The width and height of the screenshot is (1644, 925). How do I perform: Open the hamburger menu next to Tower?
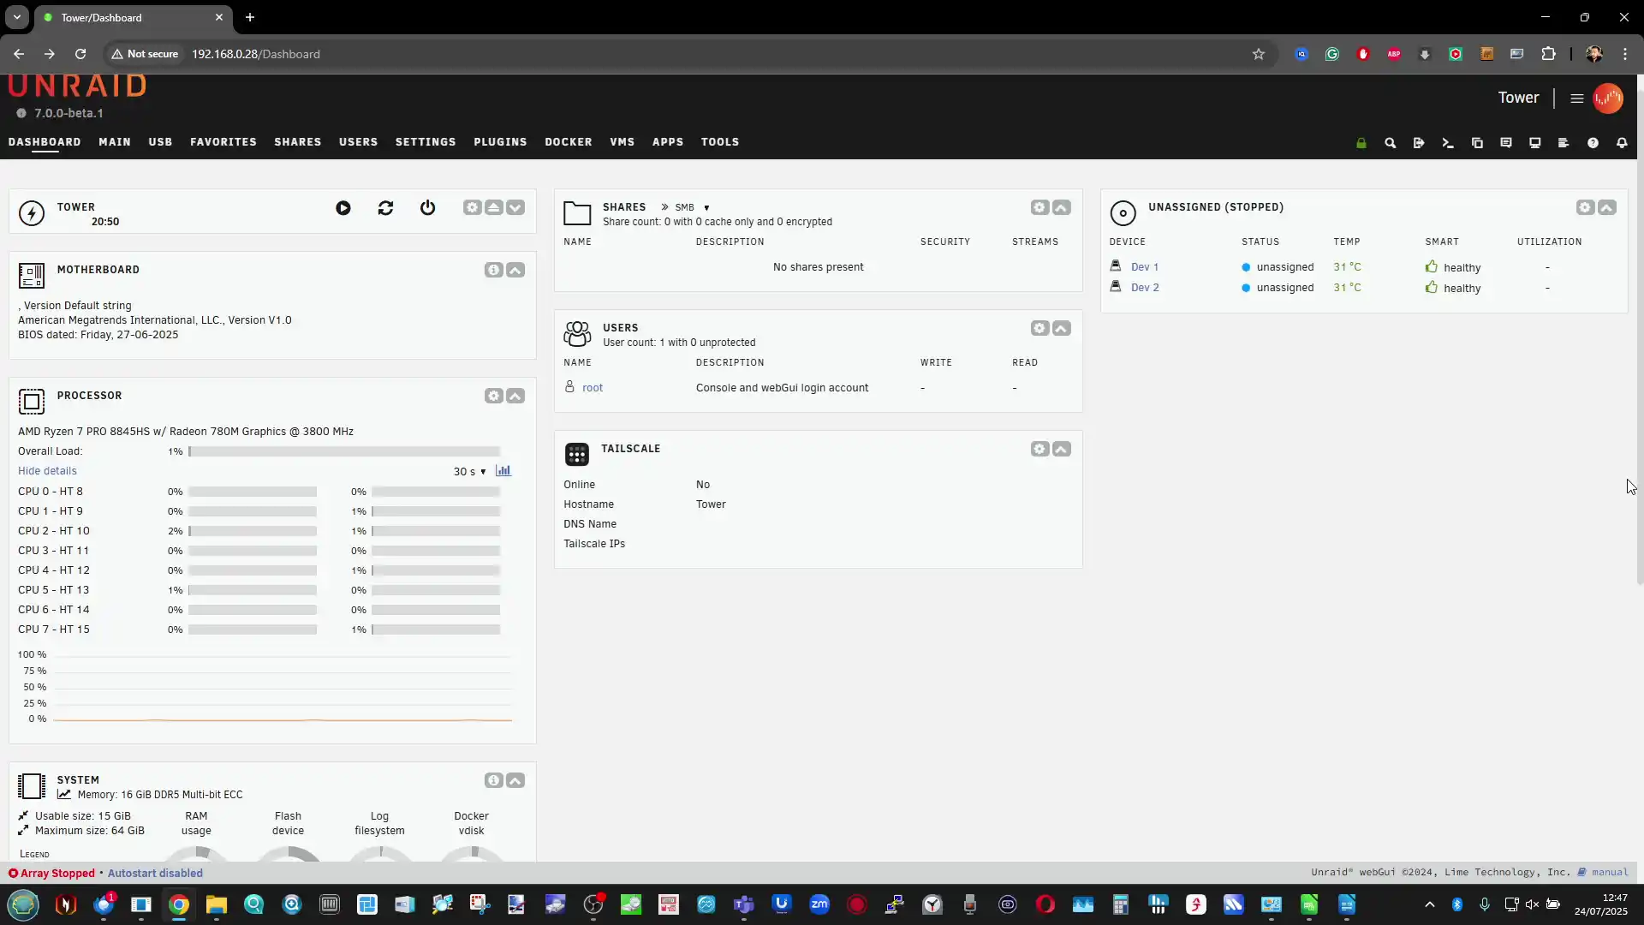1576,98
